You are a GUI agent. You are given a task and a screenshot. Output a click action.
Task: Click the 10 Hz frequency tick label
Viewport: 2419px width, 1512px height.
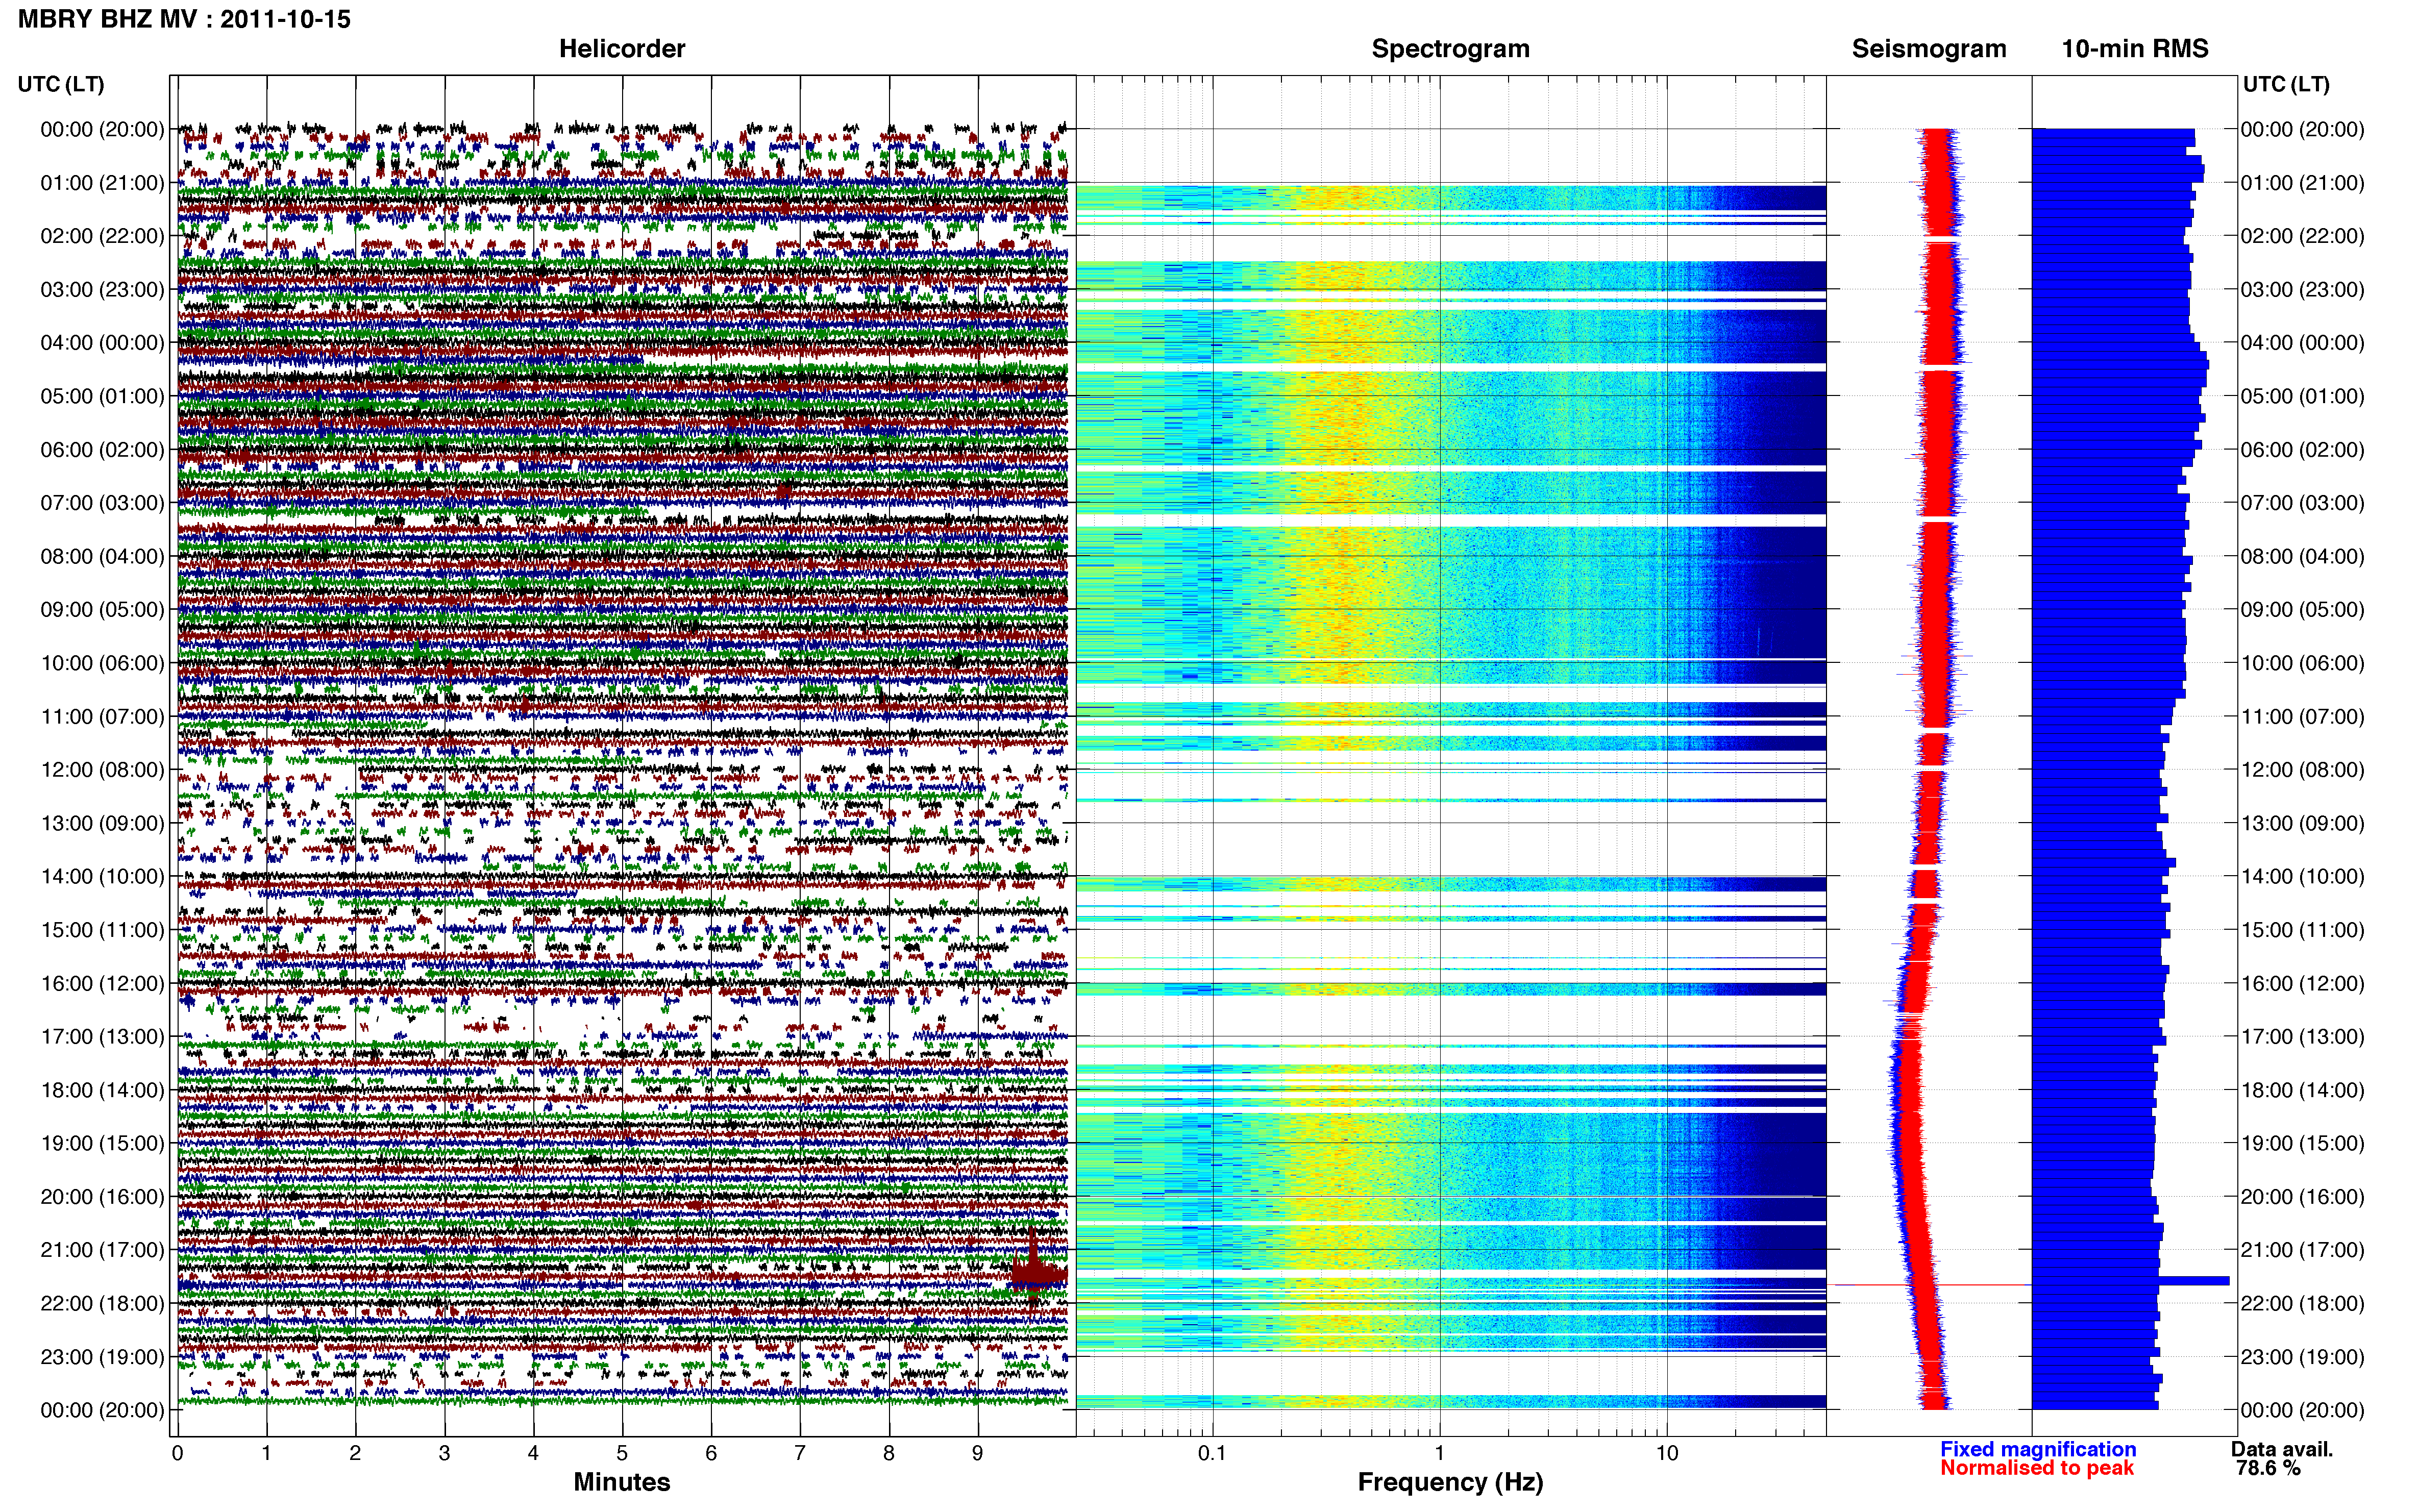[1667, 1453]
